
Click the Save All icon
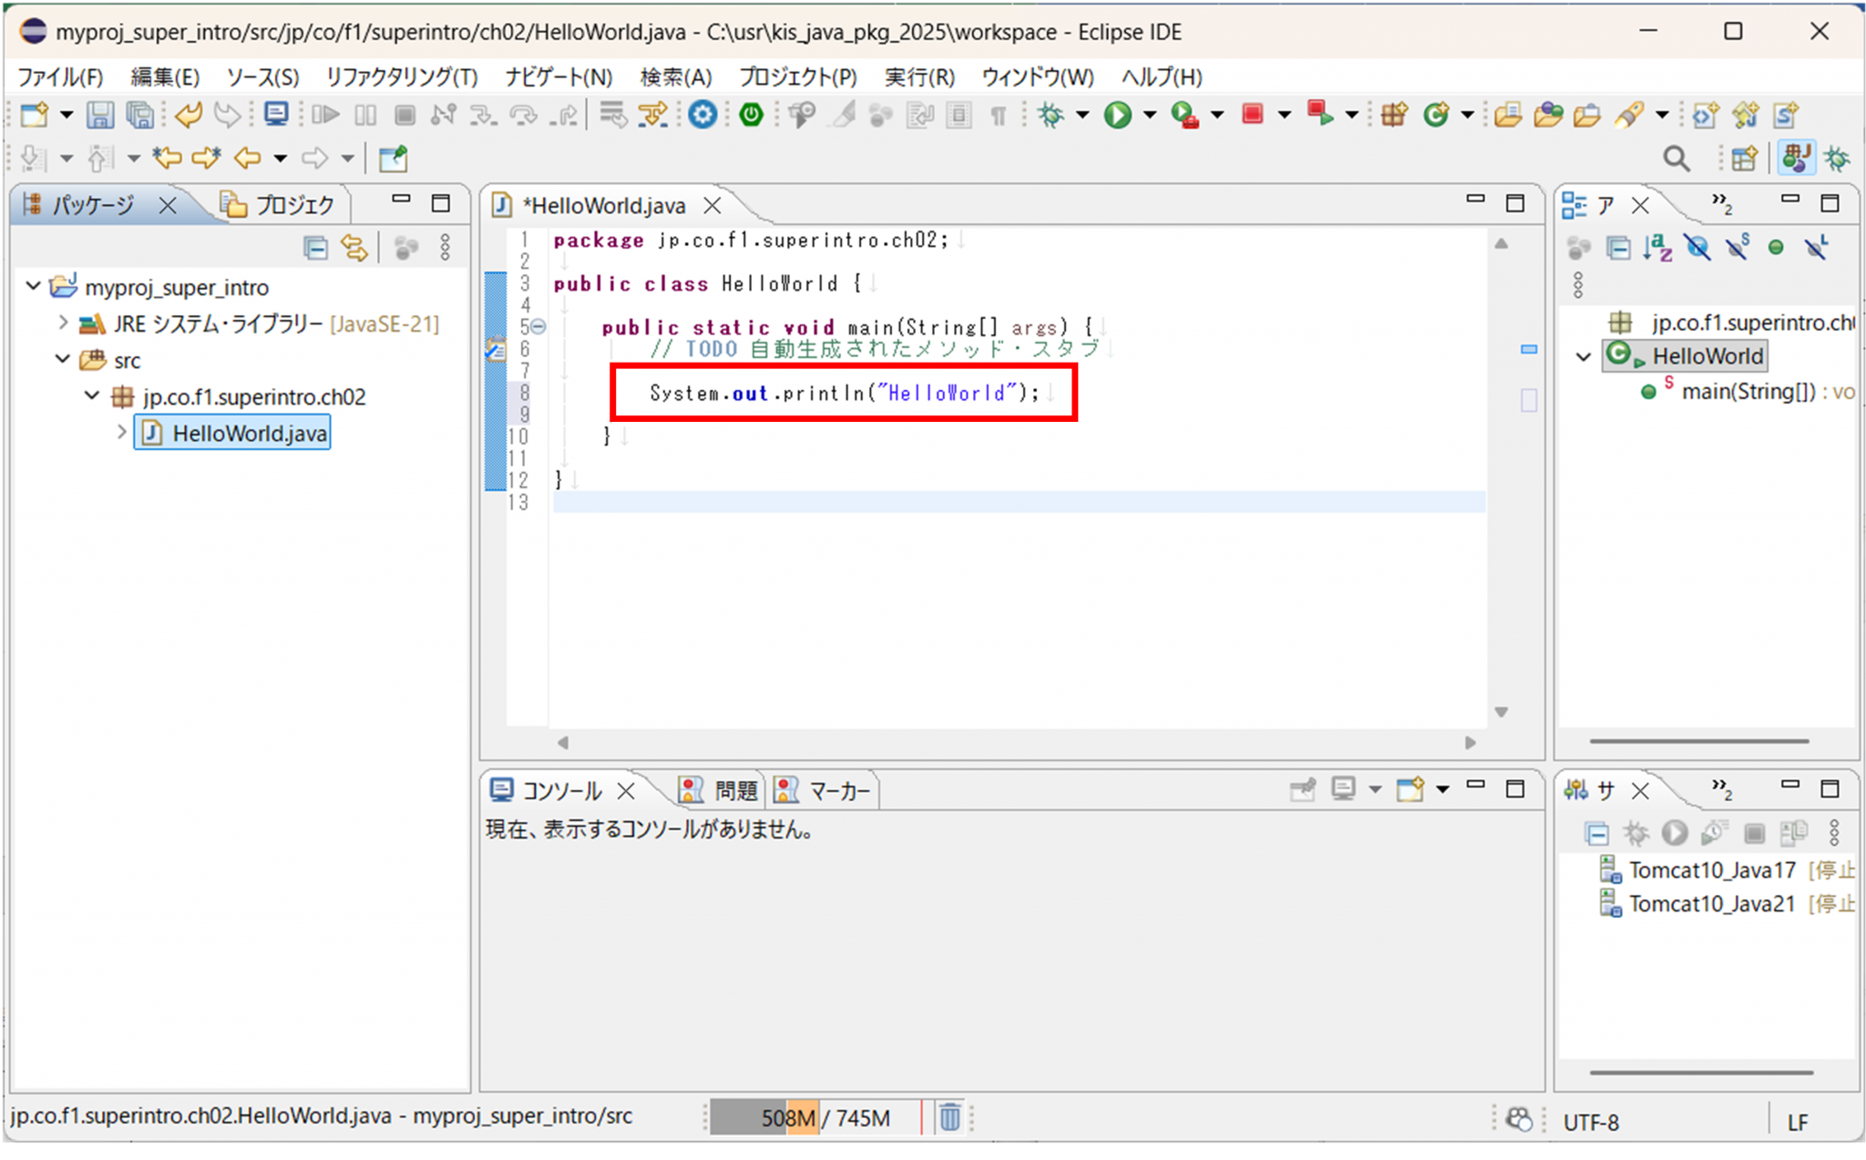[139, 115]
